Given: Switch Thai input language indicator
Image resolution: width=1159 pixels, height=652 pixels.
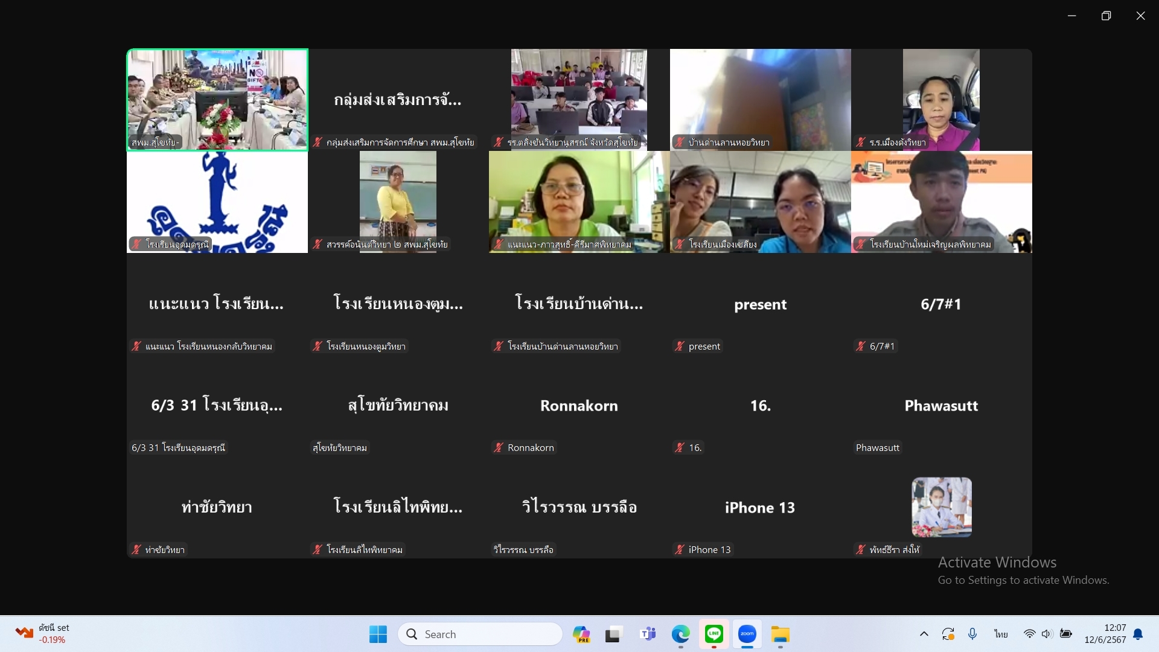Looking at the screenshot, I should pos(1001,634).
